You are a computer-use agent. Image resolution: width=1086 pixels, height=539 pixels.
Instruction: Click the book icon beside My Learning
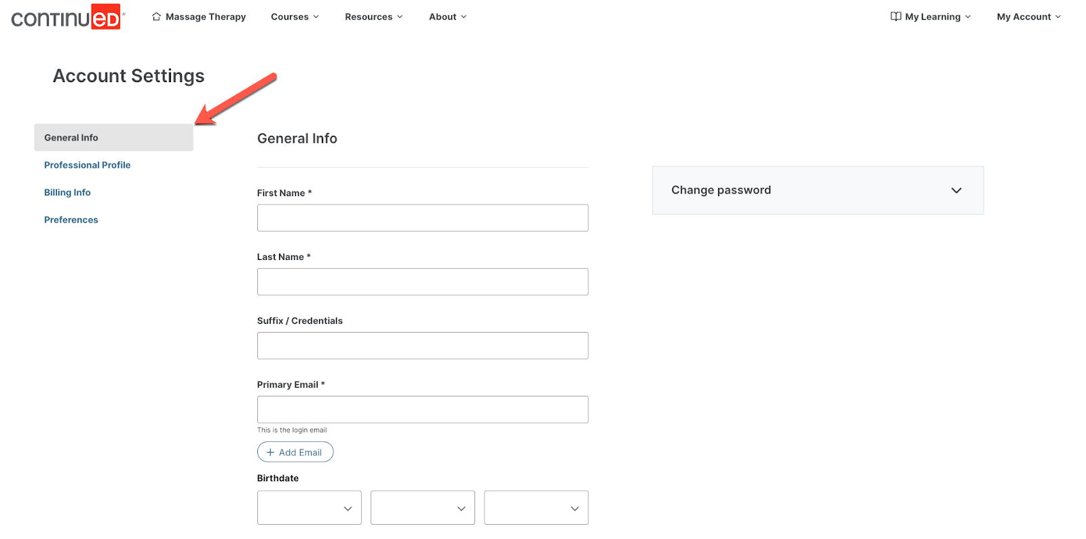(895, 16)
